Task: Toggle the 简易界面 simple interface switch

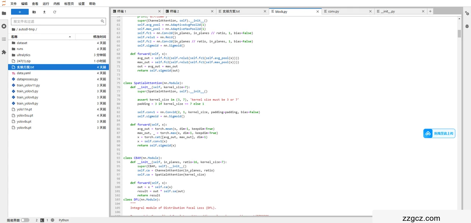Action: (25, 220)
